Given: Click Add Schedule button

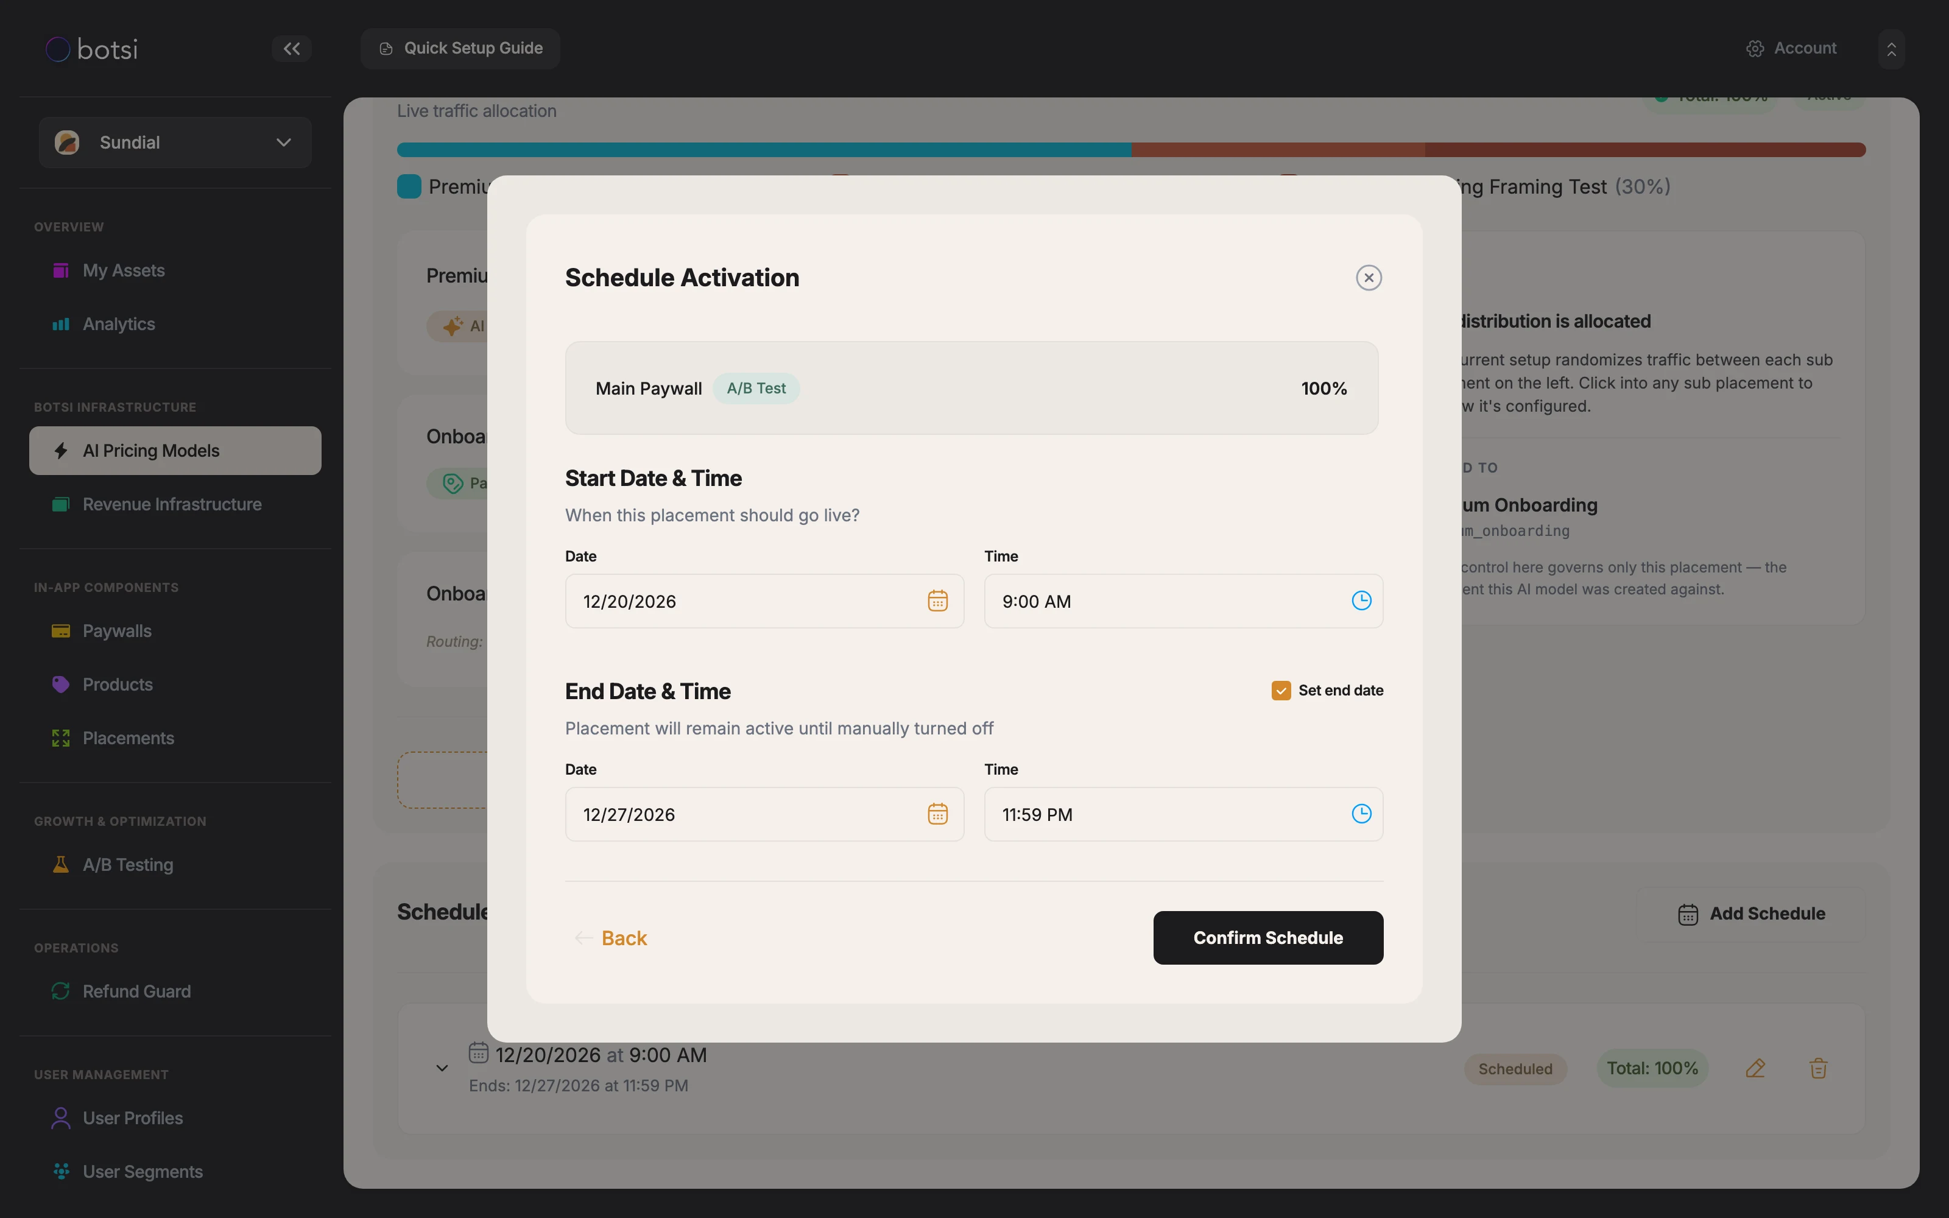Looking at the screenshot, I should coord(1751,914).
